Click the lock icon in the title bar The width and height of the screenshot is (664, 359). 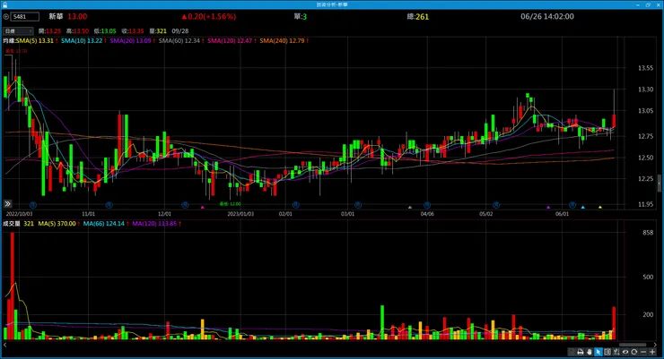pyautogui.click(x=4, y=4)
